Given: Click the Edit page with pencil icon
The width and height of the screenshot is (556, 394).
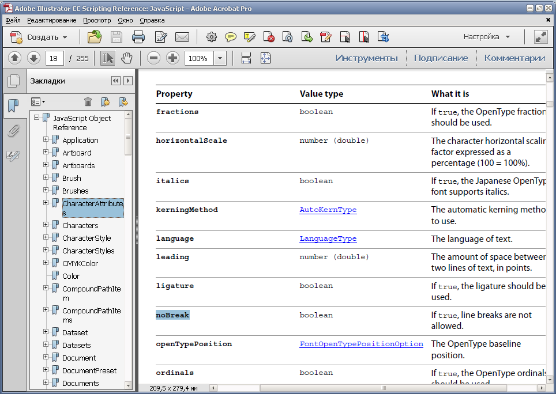Looking at the screenshot, I should point(325,37).
